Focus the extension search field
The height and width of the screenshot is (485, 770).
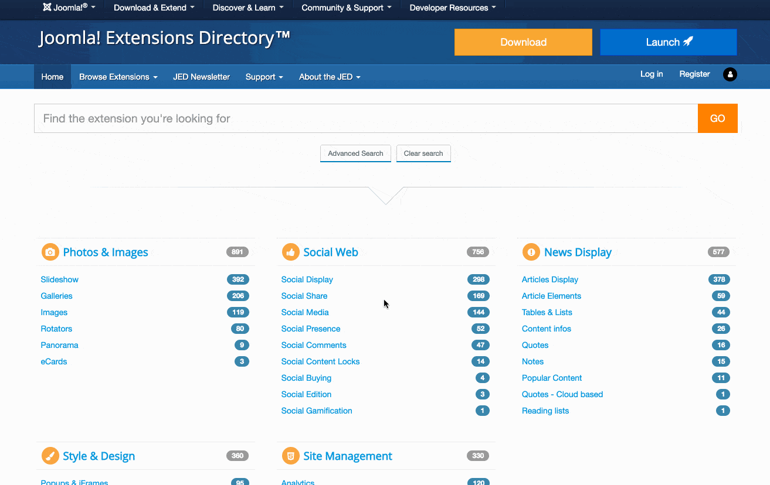coord(366,118)
